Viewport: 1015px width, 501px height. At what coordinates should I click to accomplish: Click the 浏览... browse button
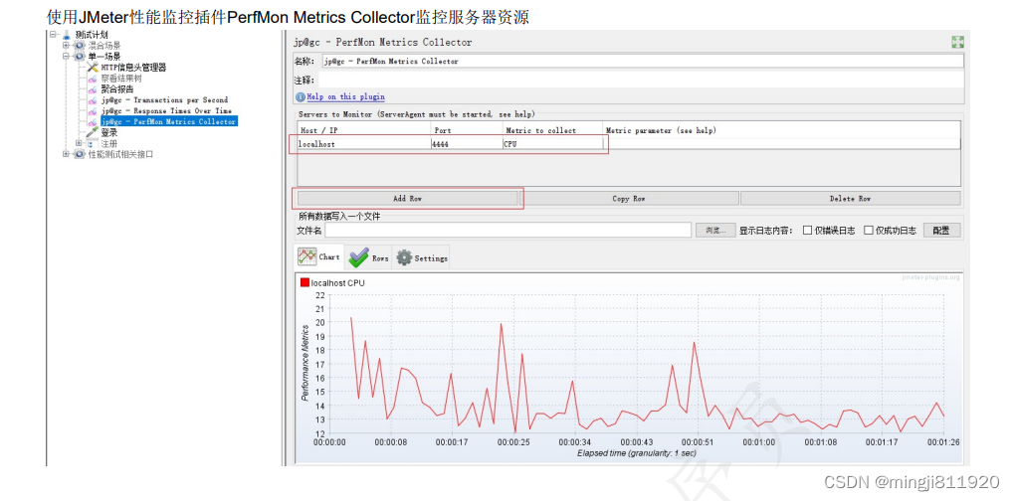click(x=715, y=231)
